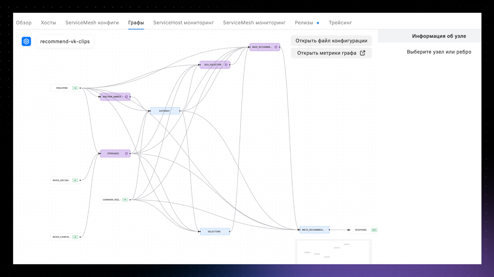Select the Графы tab
The image size is (494, 277).
136,23
